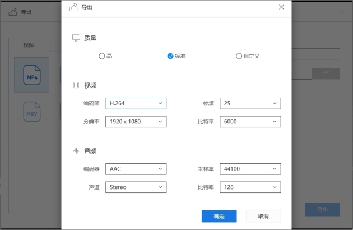Click export icon in background window title

[12, 12]
